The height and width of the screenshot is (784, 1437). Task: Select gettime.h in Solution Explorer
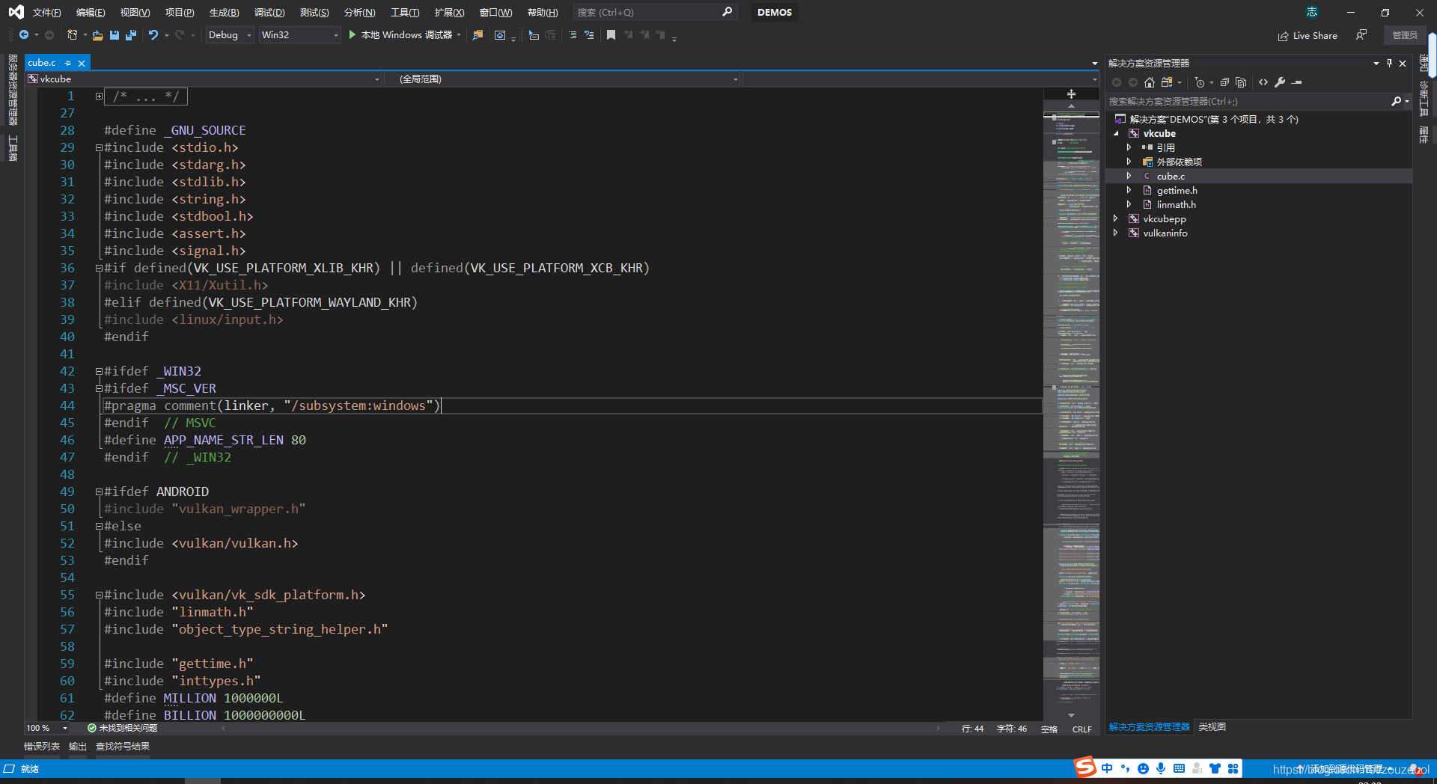tap(1177, 190)
